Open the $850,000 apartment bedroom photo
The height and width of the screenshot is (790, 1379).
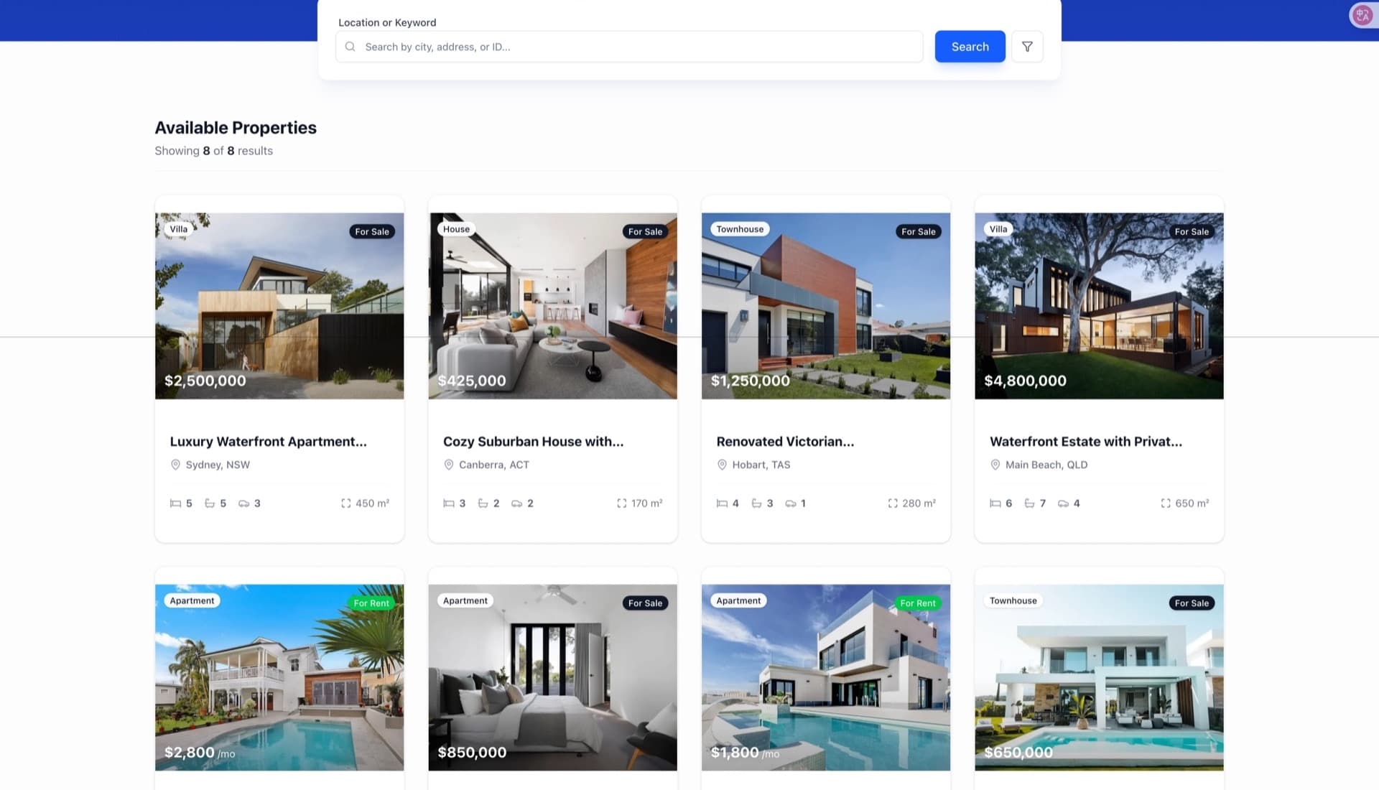tap(552, 679)
